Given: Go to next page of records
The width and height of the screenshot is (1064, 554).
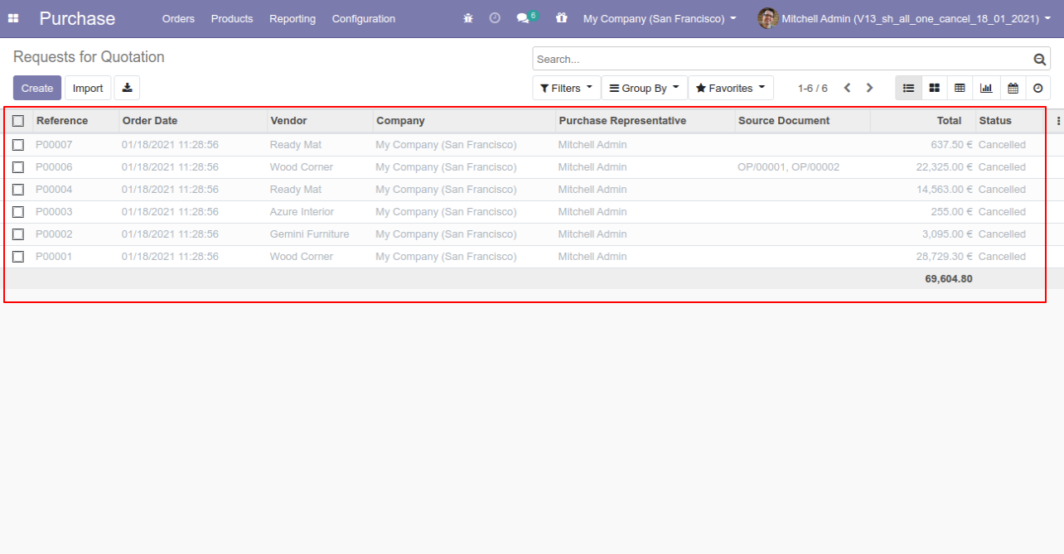Looking at the screenshot, I should [x=869, y=88].
